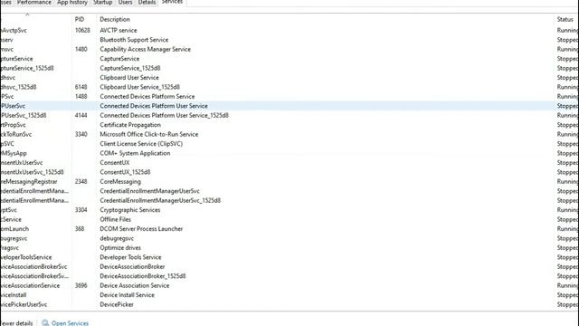Select the DeviceAssociationBroker_1525d8 description
Viewport: 579px width, 326px height.
(143, 276)
